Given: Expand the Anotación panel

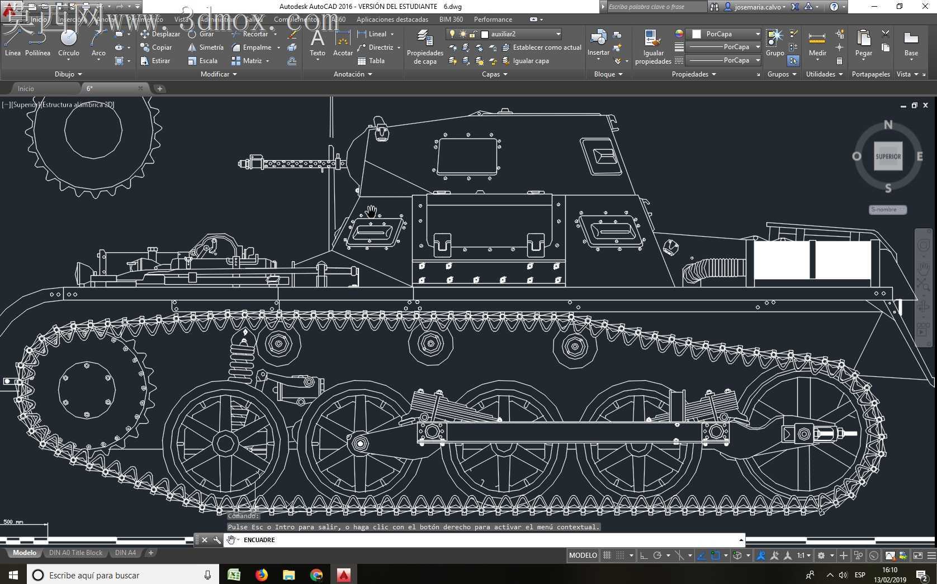Looking at the screenshot, I should [353, 74].
